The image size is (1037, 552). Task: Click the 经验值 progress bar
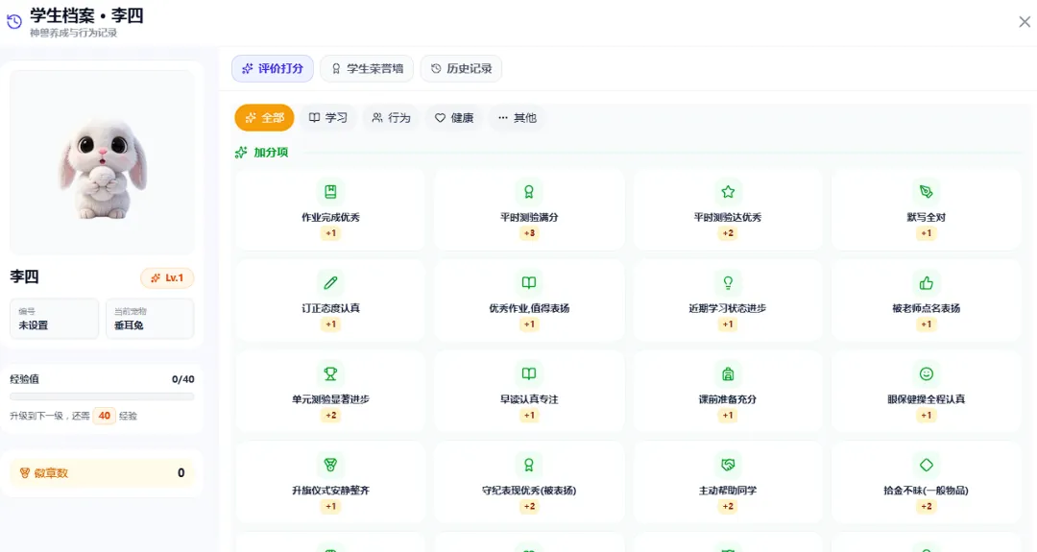[x=102, y=397]
